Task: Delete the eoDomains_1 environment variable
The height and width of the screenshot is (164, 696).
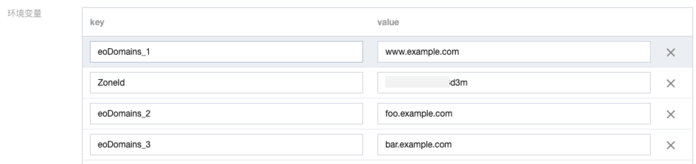Action: point(670,53)
